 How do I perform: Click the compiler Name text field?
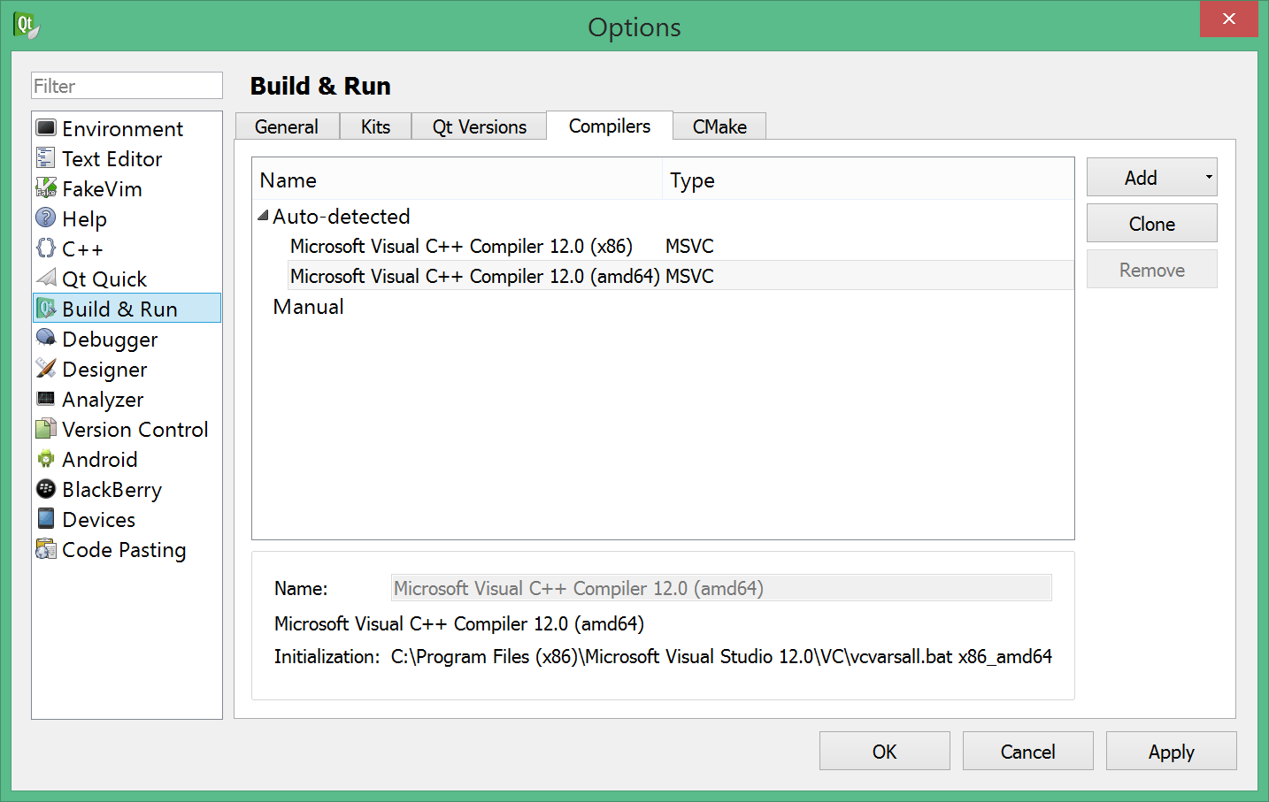(721, 588)
